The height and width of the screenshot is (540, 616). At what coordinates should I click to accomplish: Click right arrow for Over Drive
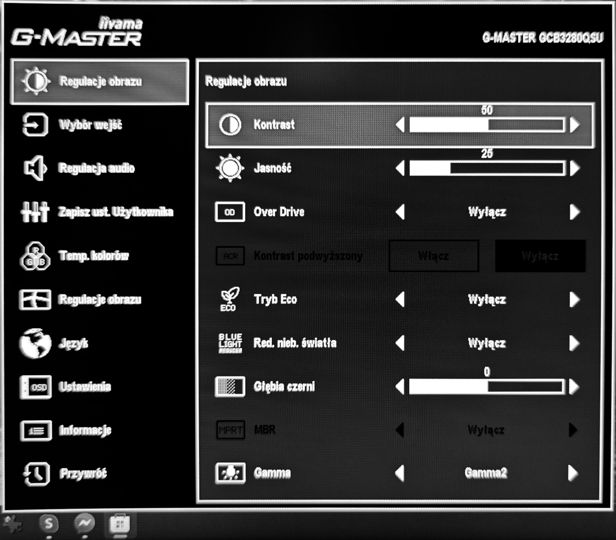(x=574, y=212)
